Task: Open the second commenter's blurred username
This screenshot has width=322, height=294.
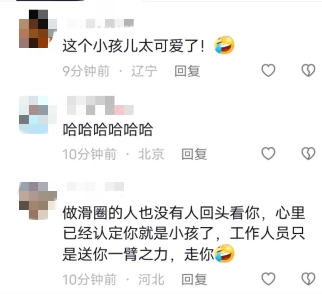Action: pos(100,105)
